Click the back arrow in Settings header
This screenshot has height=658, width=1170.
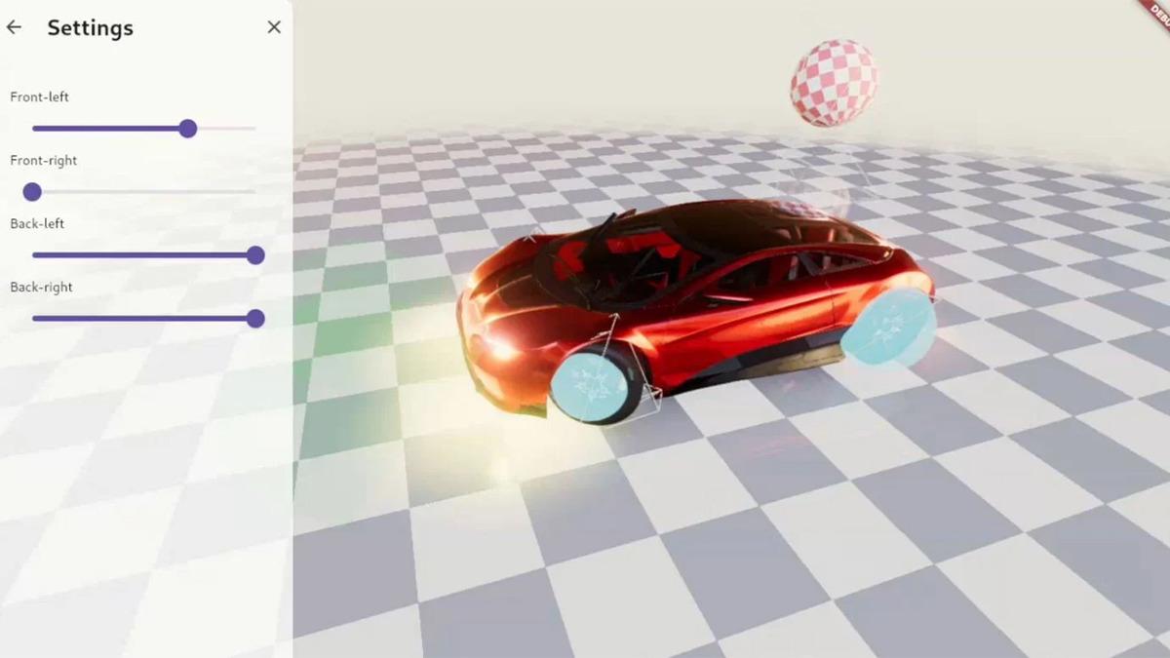coord(14,27)
